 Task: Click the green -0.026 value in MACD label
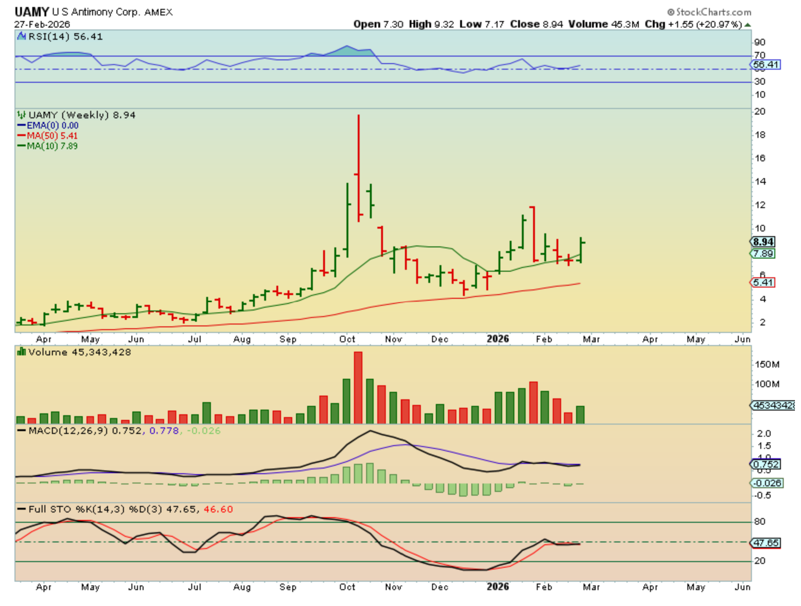pyautogui.click(x=203, y=430)
